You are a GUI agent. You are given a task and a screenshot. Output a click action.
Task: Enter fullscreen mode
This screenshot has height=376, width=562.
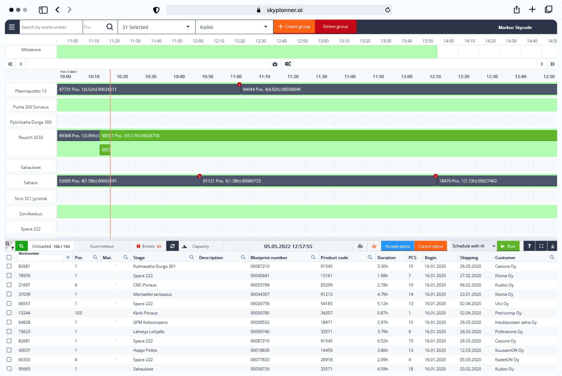pos(541,246)
